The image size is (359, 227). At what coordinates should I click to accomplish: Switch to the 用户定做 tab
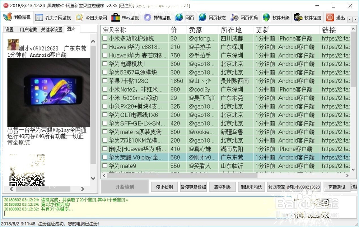tap(28, 29)
